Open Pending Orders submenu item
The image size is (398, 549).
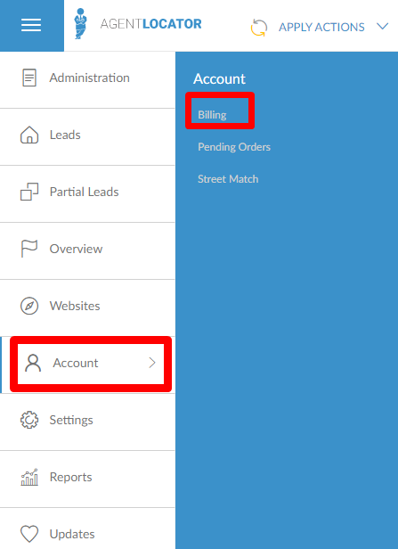pyautogui.click(x=234, y=147)
